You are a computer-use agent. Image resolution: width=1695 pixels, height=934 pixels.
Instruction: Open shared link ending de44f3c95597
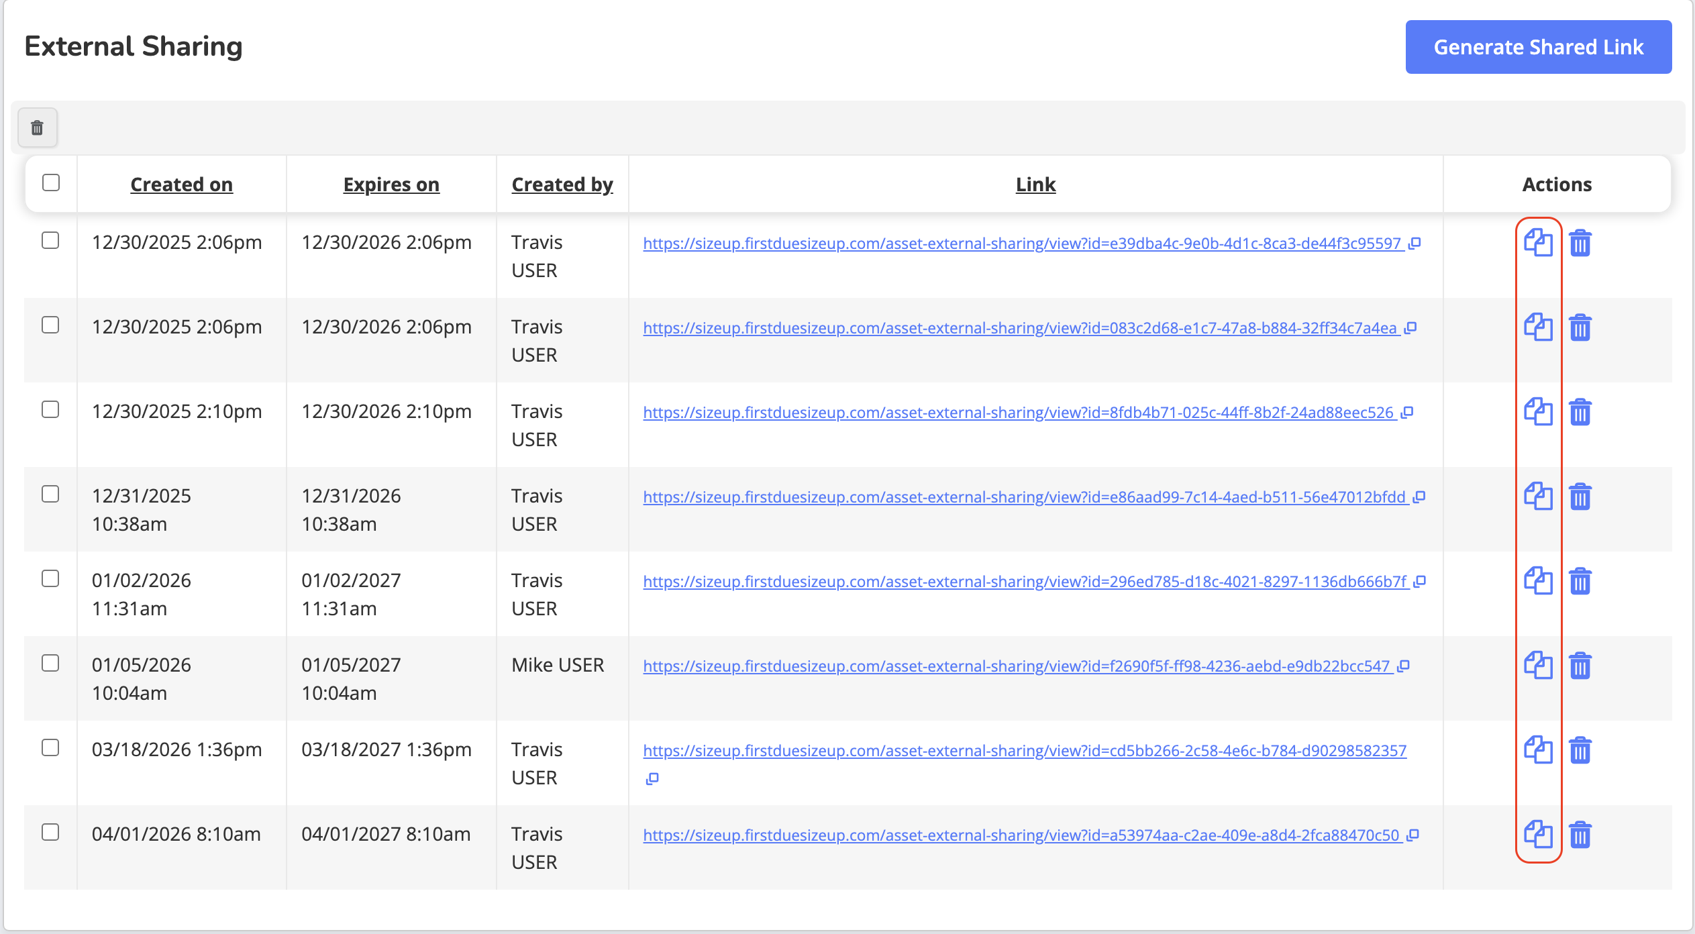pyautogui.click(x=1022, y=244)
